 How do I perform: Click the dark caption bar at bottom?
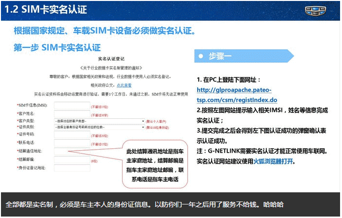[x=171, y=204]
